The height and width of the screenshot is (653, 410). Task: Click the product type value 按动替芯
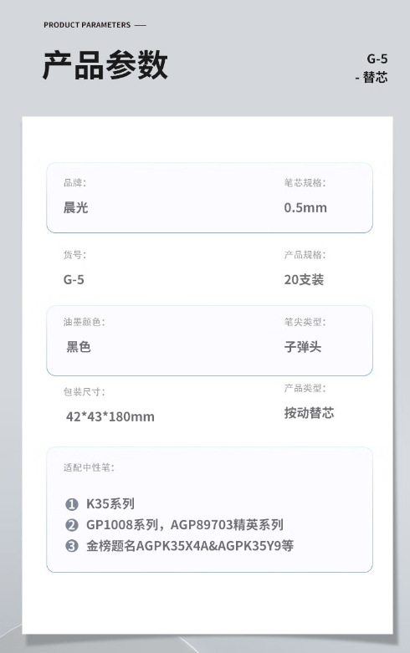[309, 413]
